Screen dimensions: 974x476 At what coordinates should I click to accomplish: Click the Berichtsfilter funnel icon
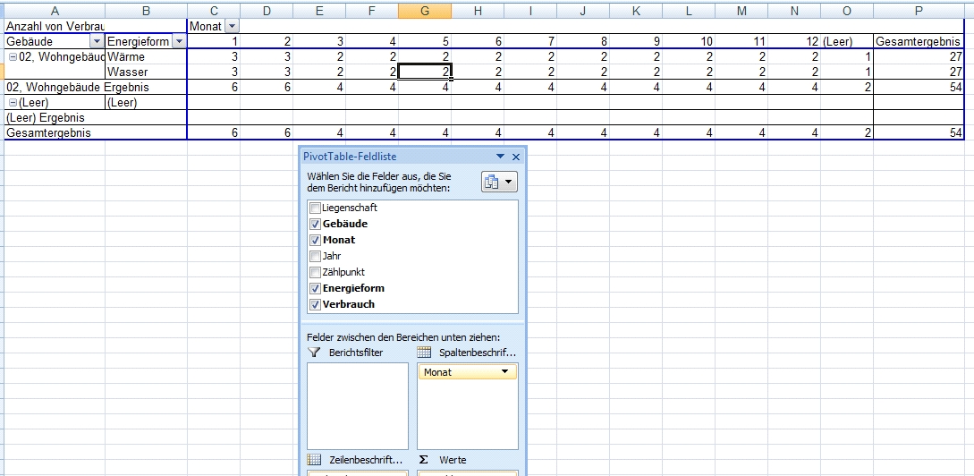pos(314,353)
